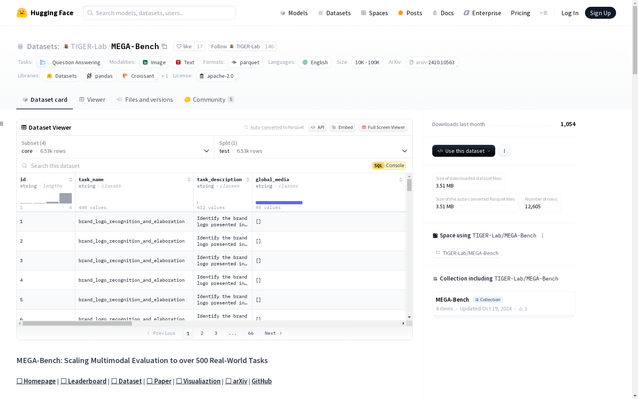This screenshot has width=638, height=399.
Task: Open the API button in viewer
Action: point(317,127)
